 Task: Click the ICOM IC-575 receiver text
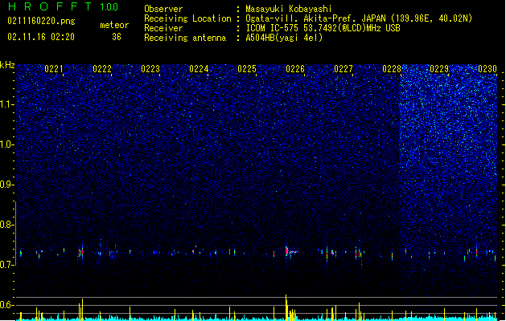pos(323,28)
